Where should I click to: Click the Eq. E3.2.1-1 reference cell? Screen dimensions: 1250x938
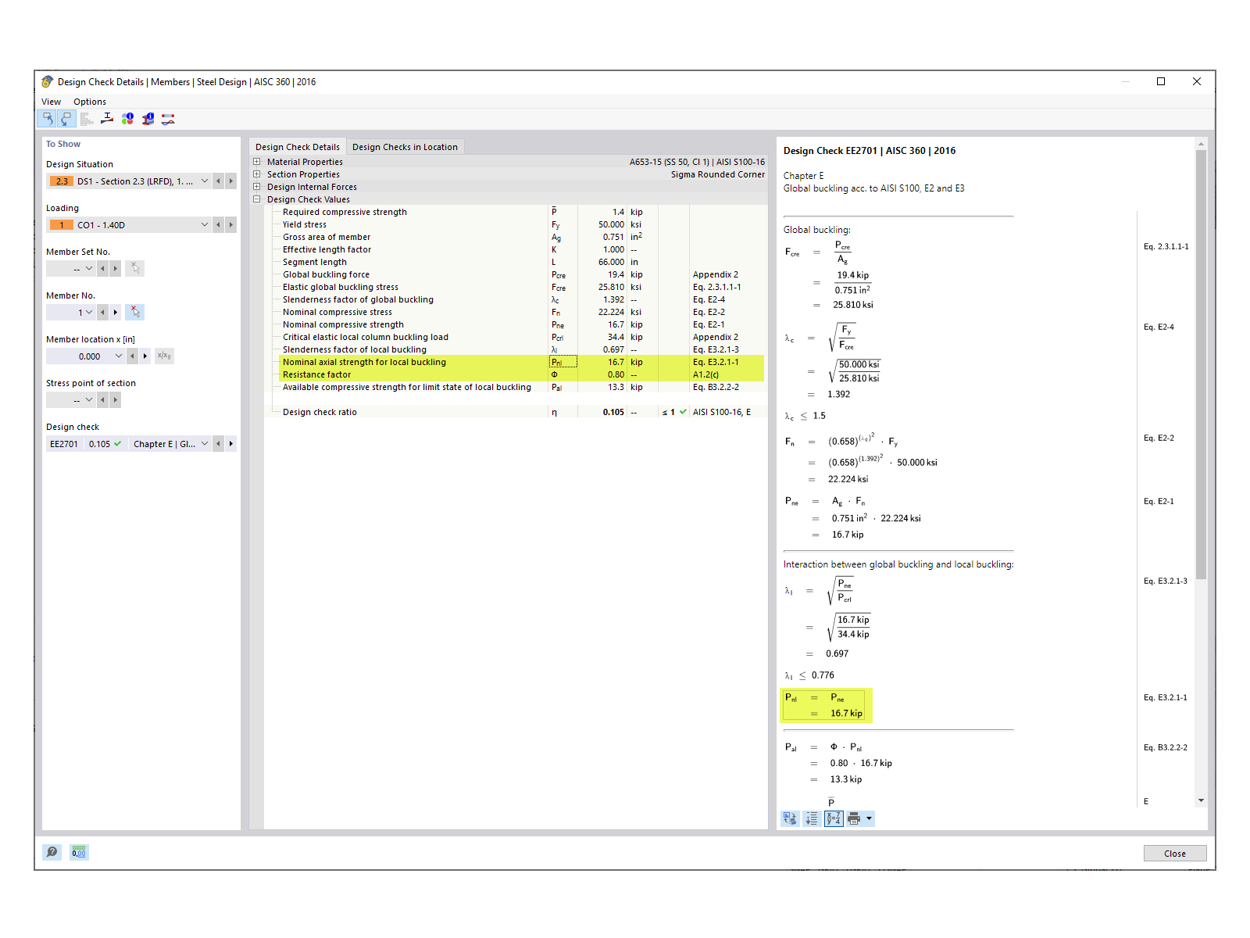click(727, 362)
